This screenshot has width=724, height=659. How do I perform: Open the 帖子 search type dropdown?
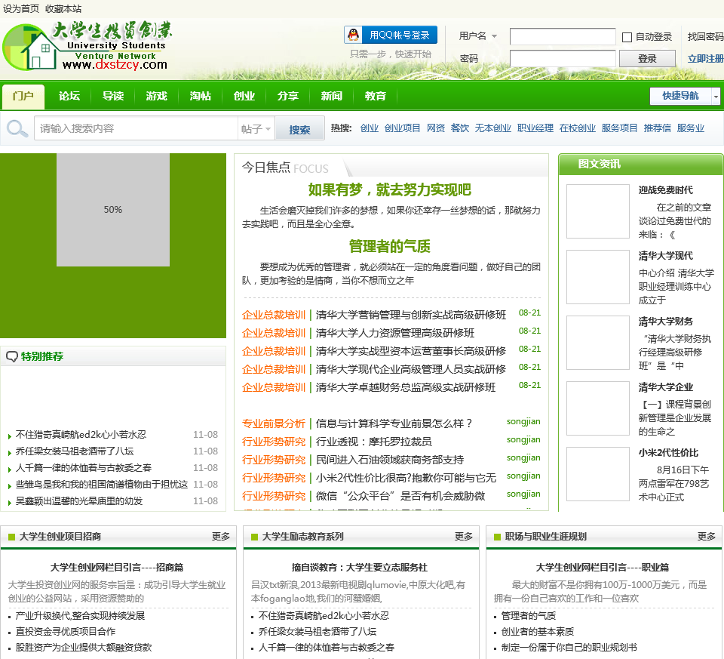point(256,128)
